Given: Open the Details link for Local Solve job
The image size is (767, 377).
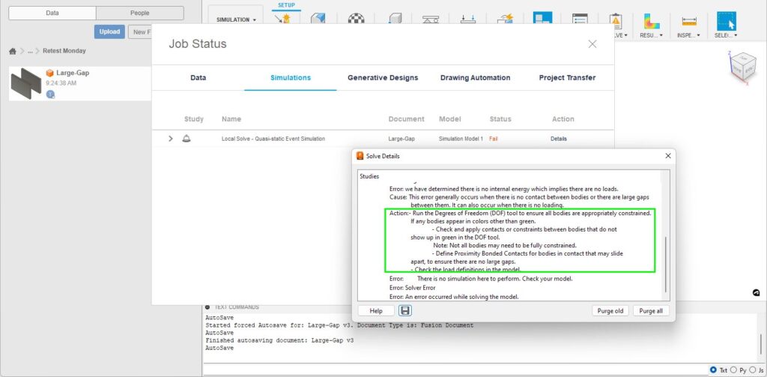Looking at the screenshot, I should 559,139.
